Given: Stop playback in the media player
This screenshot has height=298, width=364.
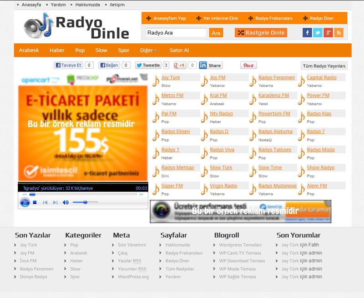Looking at the screenshot, I should point(35,202).
